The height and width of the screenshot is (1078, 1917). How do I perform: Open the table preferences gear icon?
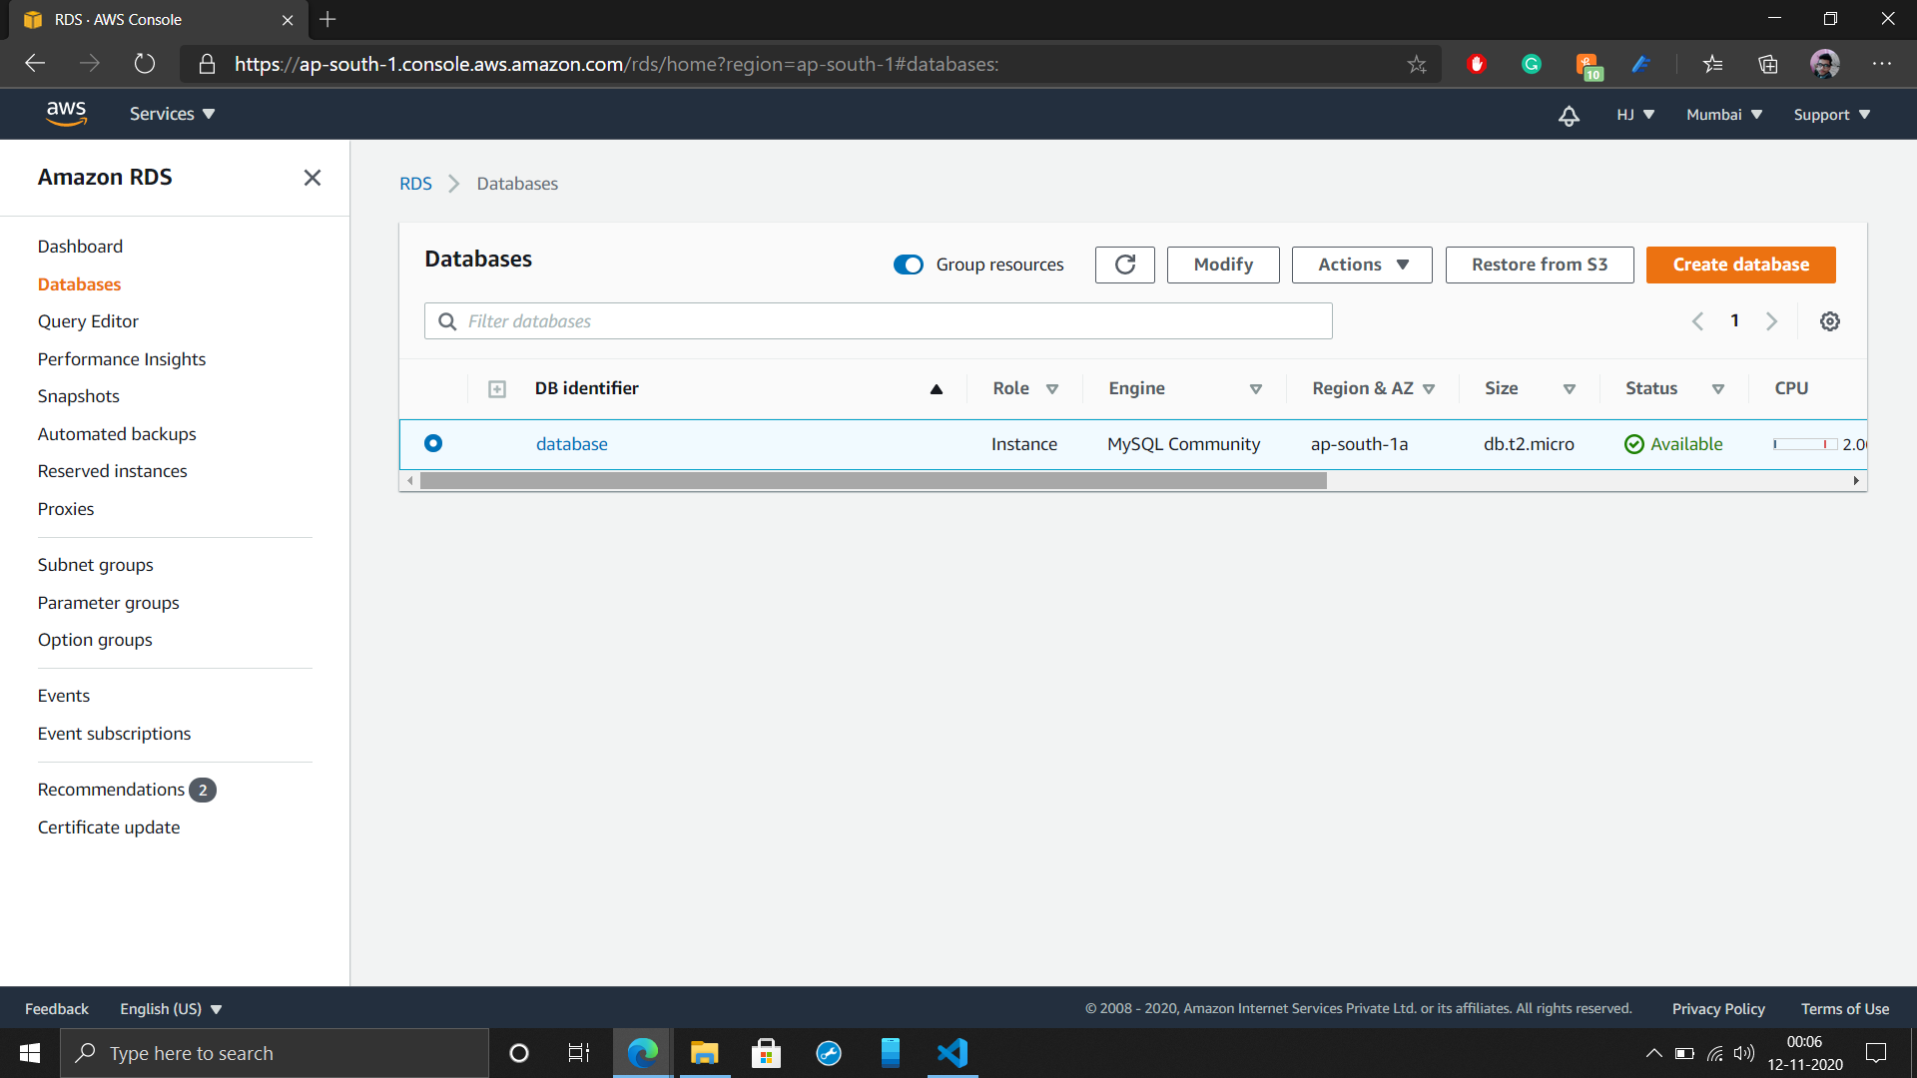click(x=1829, y=320)
